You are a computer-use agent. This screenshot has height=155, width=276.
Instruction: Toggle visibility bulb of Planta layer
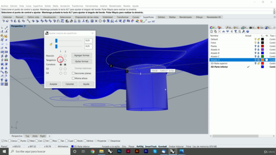[x=255, y=46]
